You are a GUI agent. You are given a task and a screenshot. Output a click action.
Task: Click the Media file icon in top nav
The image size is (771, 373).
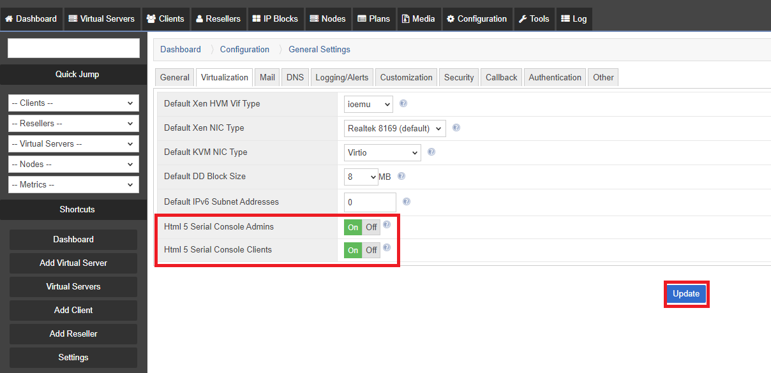pyautogui.click(x=406, y=18)
